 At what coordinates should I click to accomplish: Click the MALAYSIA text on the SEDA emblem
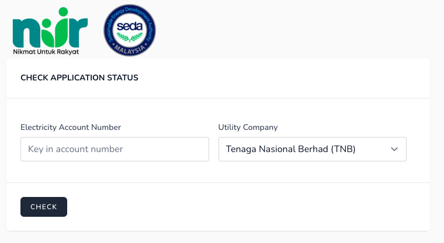pos(130,50)
